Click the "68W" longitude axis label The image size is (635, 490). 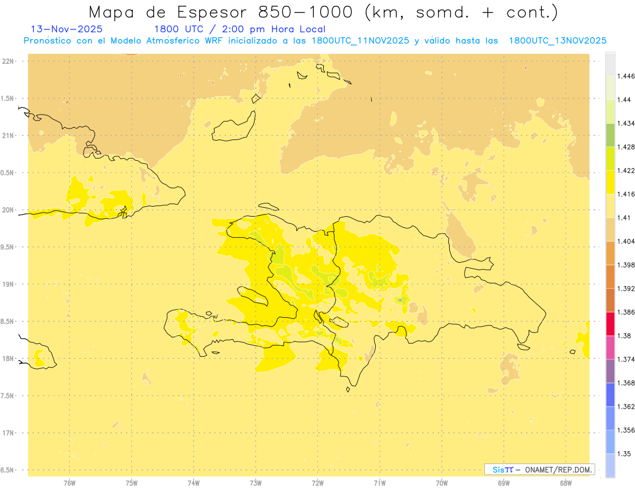pyautogui.click(x=566, y=483)
